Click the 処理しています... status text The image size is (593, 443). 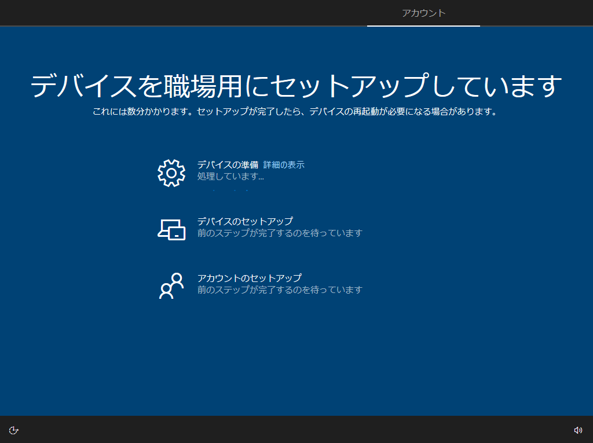230,176
